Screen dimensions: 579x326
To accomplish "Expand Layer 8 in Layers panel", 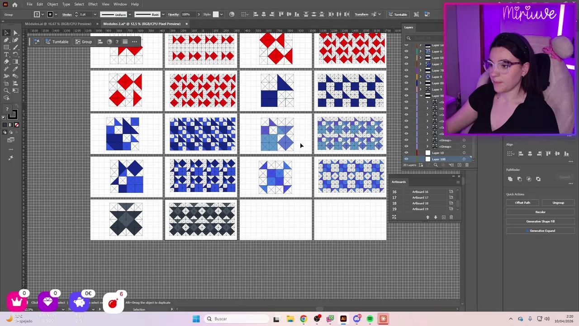I will (421, 77).
